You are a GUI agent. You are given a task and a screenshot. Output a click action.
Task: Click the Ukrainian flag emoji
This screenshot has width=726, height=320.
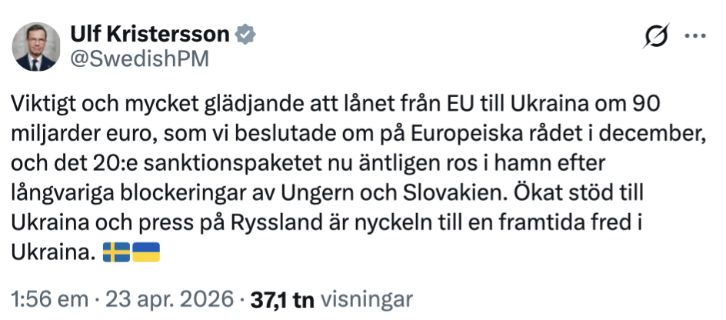tap(146, 252)
